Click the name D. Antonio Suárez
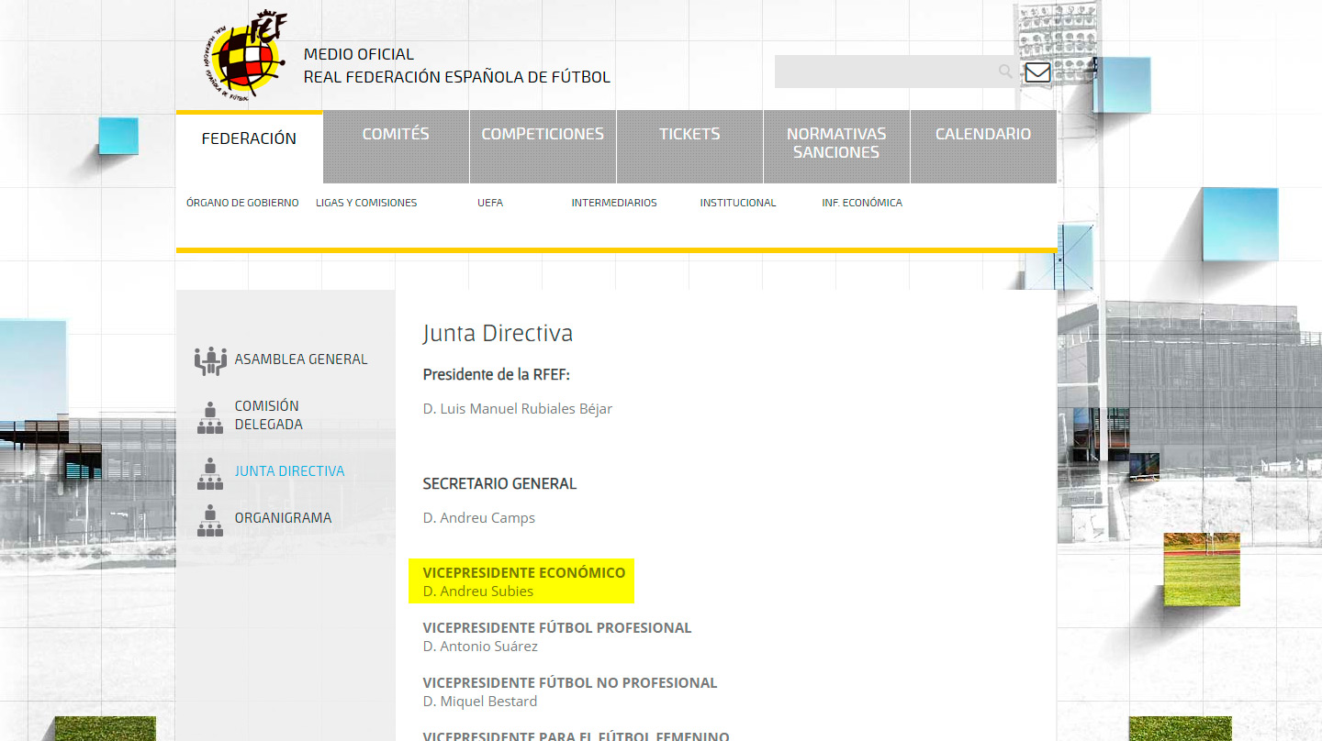The image size is (1322, 741). pyautogui.click(x=480, y=647)
